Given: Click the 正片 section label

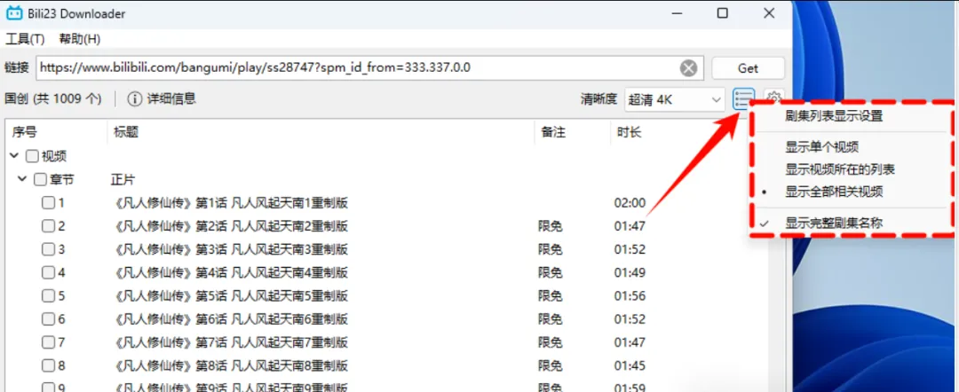Looking at the screenshot, I should click(123, 180).
